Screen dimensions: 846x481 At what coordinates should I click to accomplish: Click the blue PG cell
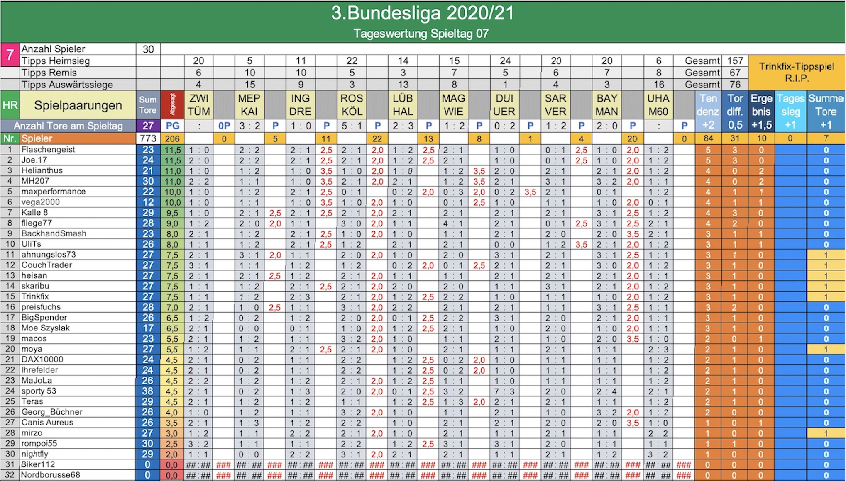(172, 126)
